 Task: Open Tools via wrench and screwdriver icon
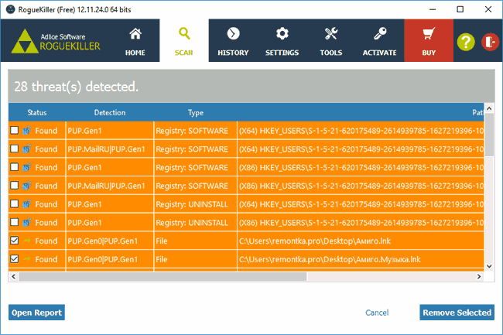tap(331, 34)
